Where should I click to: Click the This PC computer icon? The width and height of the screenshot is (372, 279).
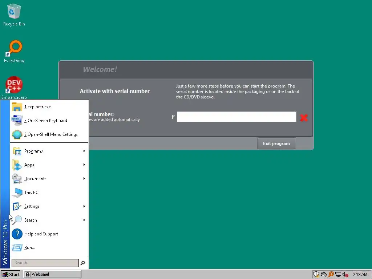[x=17, y=193]
